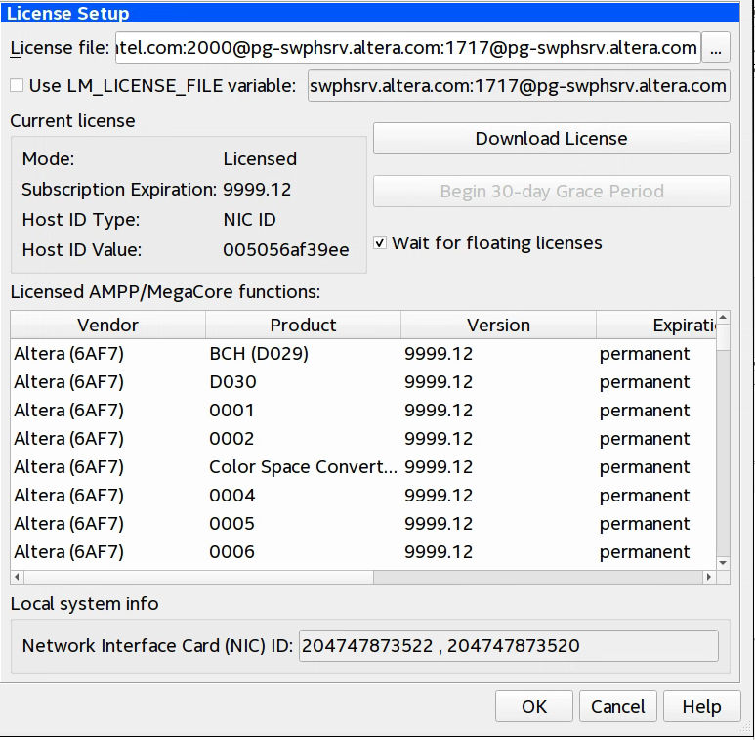Viewport: 755px width, 740px height.
Task: Sort by the Product column header
Action: [x=304, y=326]
